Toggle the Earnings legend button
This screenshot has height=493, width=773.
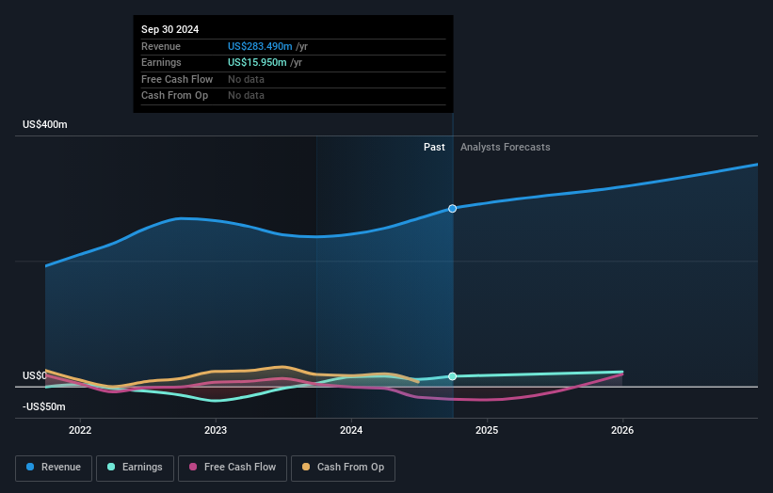135,468
